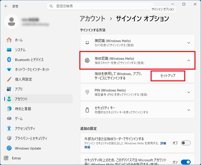Turn on external camera or fingerprint reader toggle
201x165 pixels.
click(x=186, y=143)
